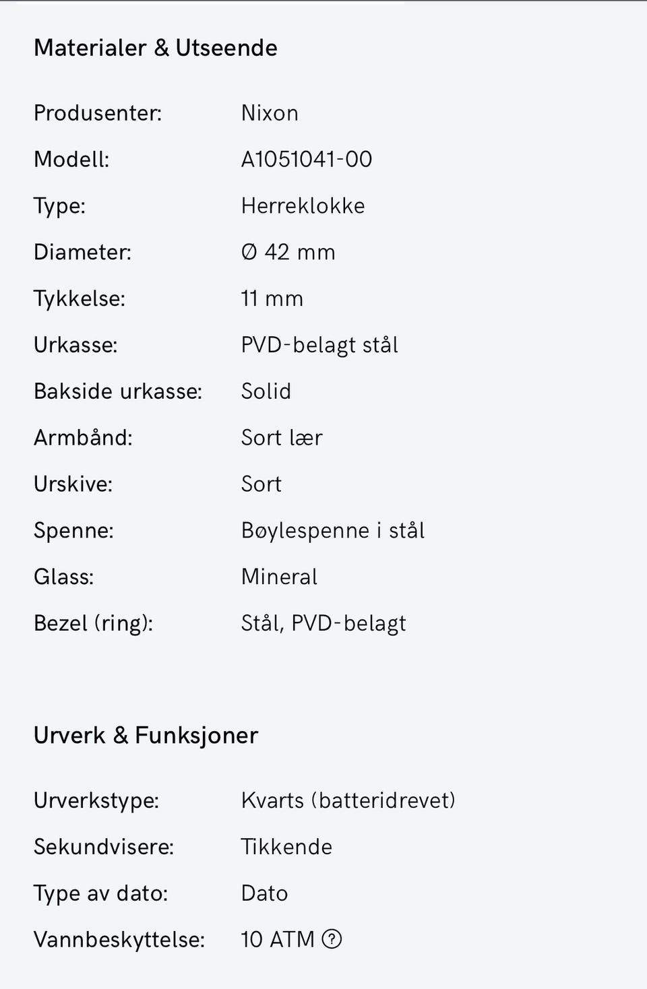647x989 pixels.
Task: Click the Tikkende seconds hand value
Action: [286, 847]
